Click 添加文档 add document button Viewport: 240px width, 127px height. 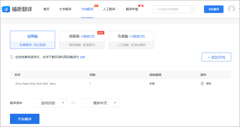[x=216, y=57]
